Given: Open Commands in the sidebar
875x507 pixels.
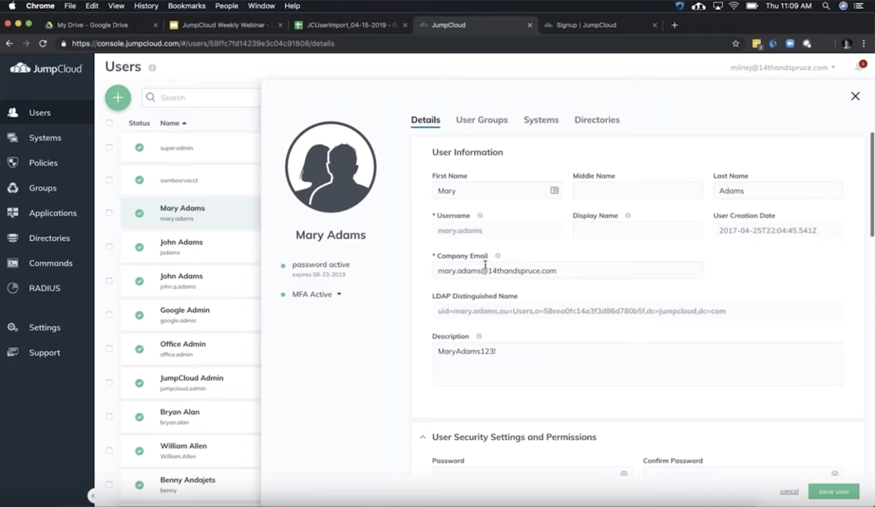Looking at the screenshot, I should click(x=50, y=263).
